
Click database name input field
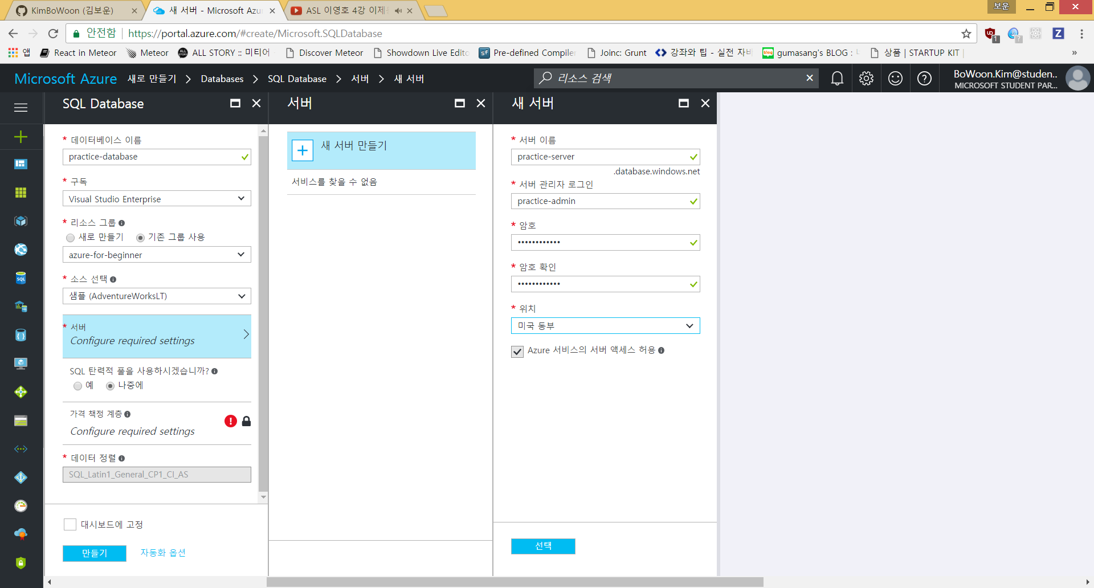coord(157,157)
